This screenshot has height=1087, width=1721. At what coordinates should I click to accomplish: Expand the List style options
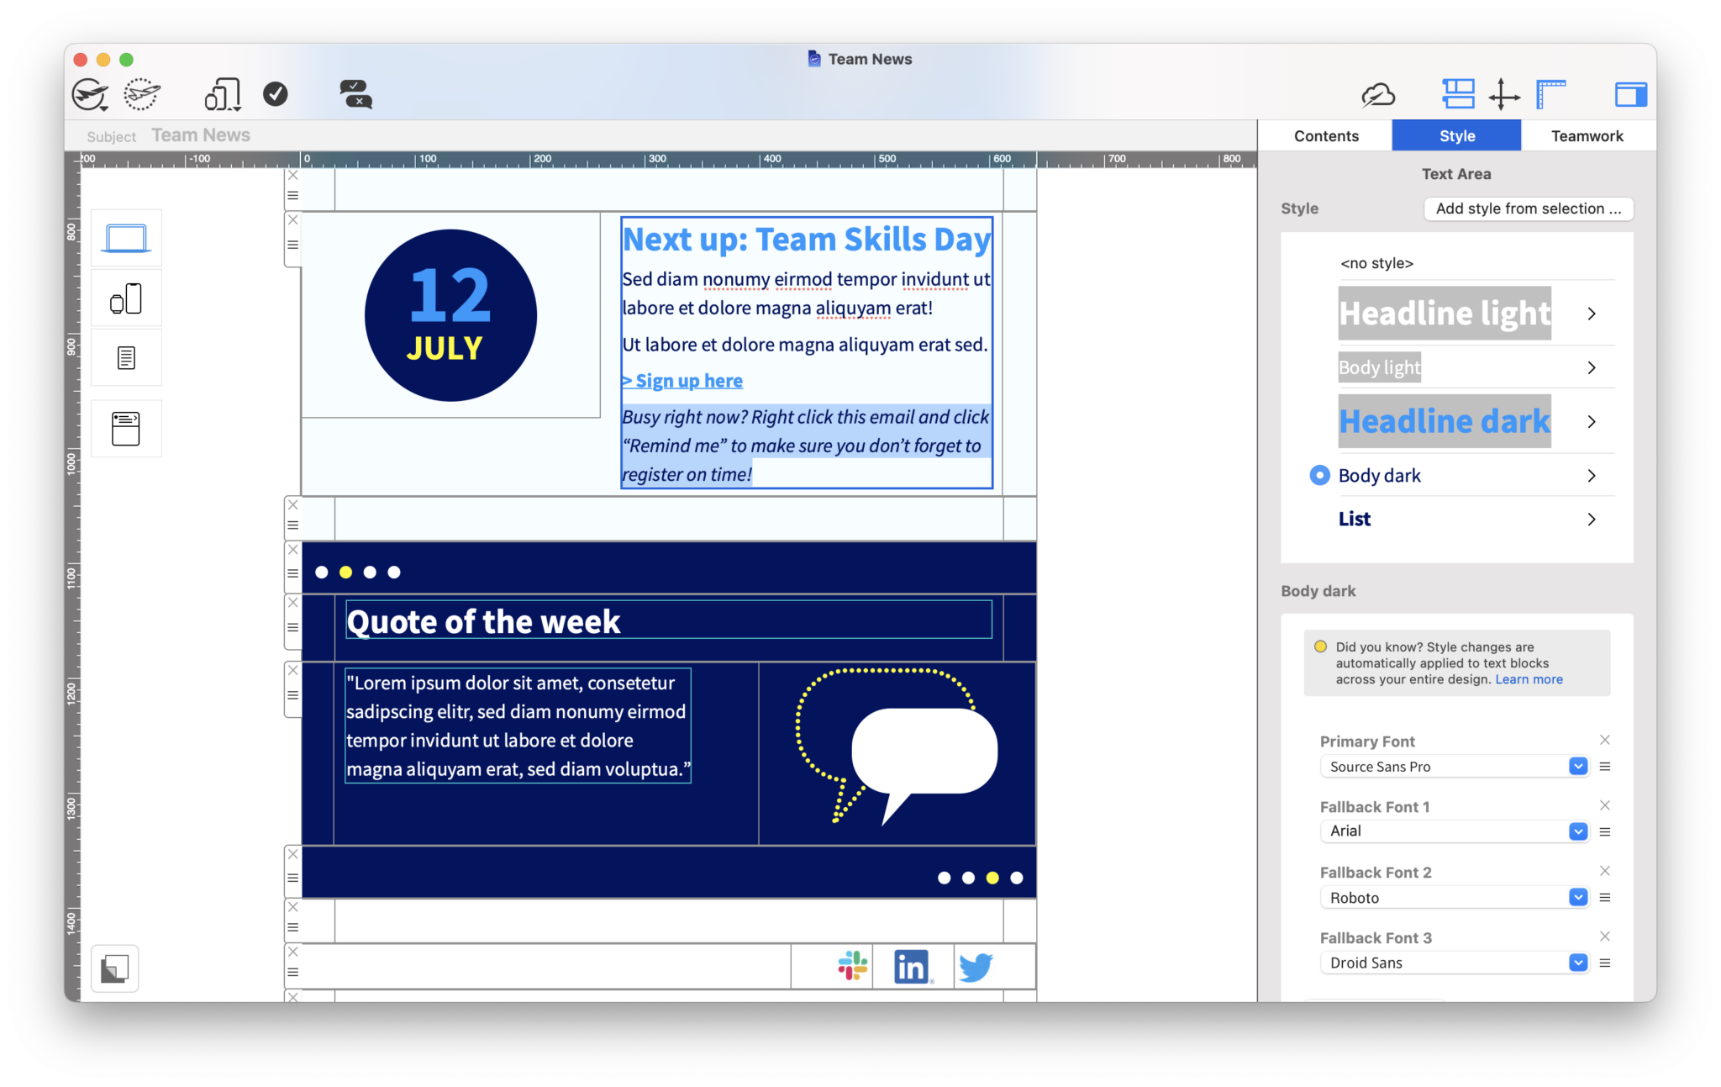[x=1591, y=519]
